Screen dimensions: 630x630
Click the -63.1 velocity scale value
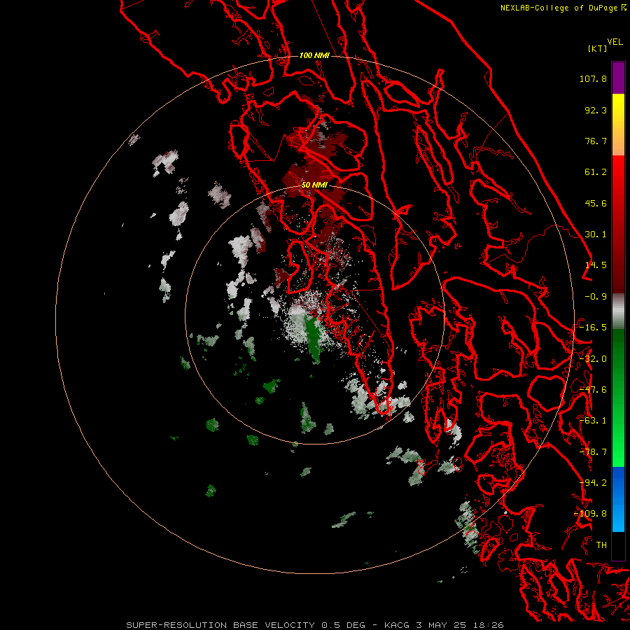(593, 421)
